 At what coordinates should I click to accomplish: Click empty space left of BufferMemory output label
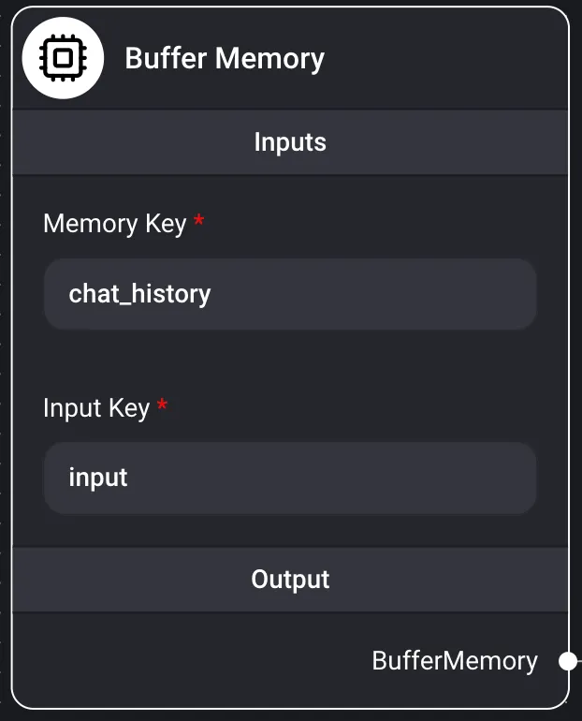click(x=187, y=661)
